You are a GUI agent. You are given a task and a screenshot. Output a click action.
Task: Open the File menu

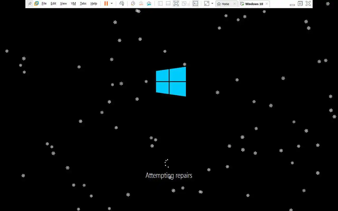(x=44, y=4)
